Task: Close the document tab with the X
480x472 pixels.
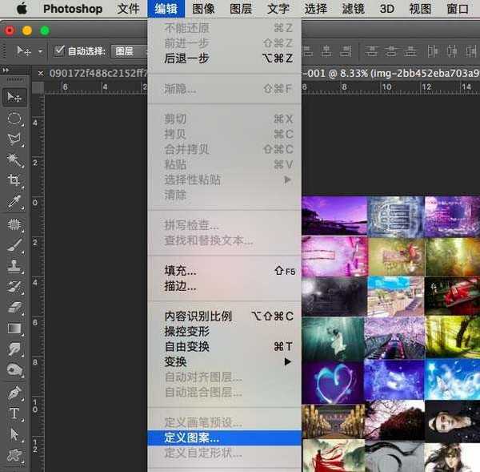Action: coord(41,73)
